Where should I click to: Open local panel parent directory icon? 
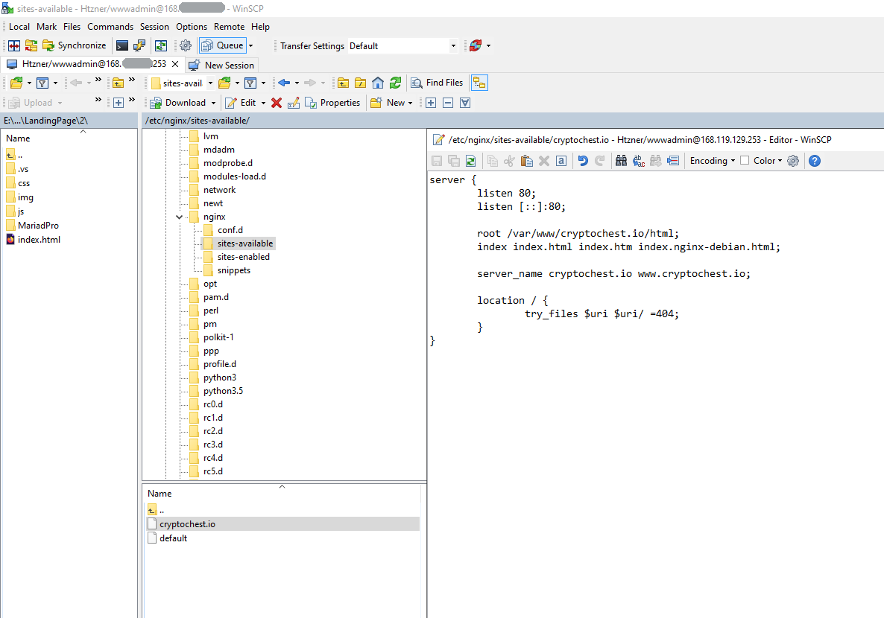pos(118,83)
